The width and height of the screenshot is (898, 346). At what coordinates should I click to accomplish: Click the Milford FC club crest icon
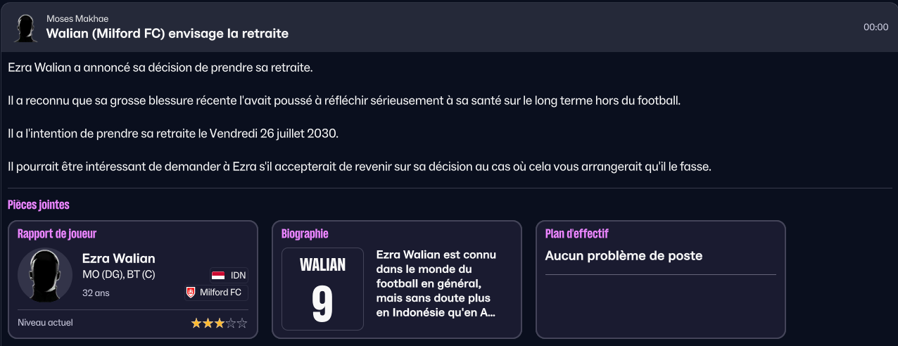pos(191,292)
